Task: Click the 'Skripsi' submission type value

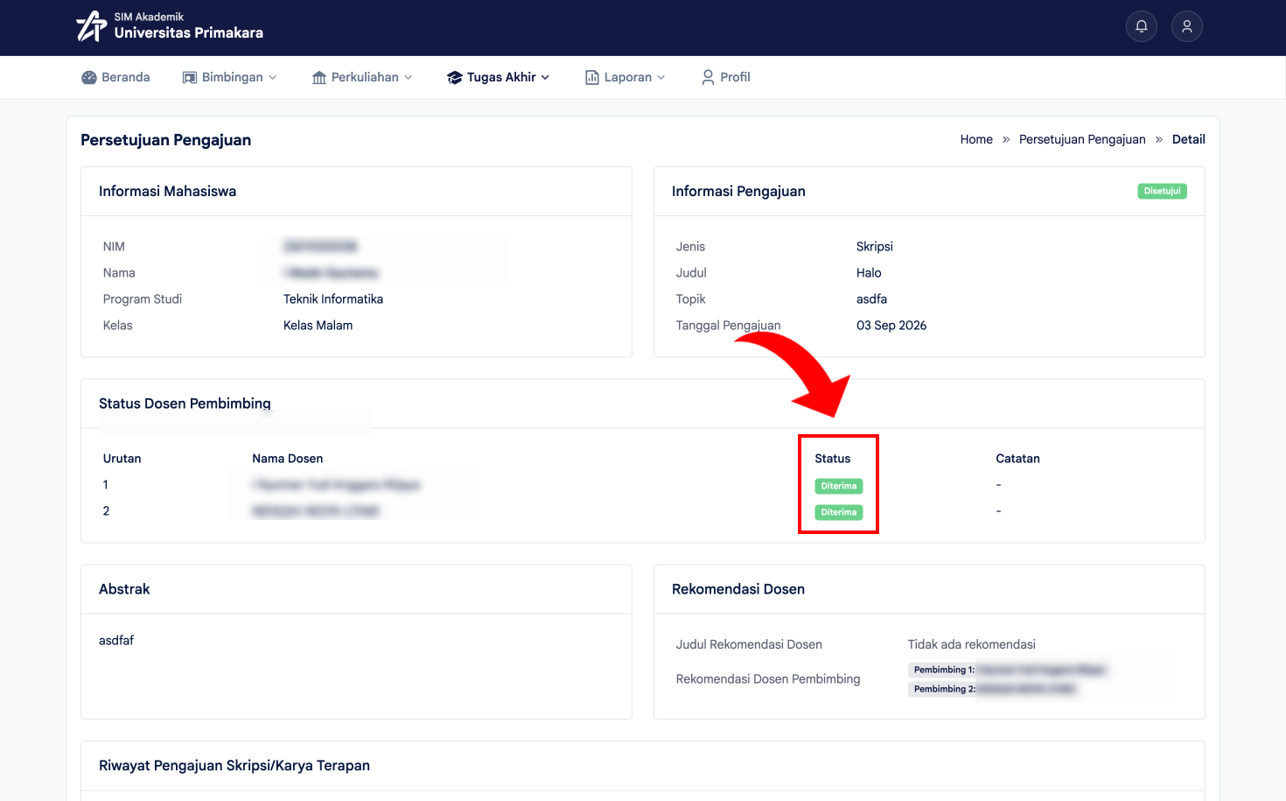Action: [875, 247]
